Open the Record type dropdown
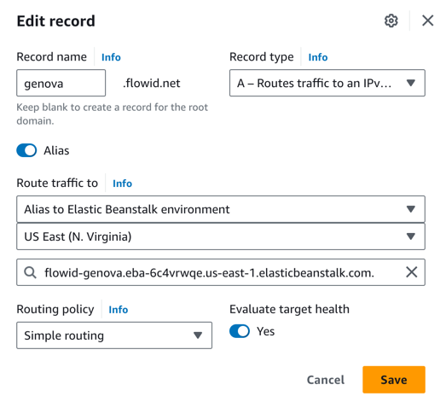The image size is (446, 408). tap(327, 83)
